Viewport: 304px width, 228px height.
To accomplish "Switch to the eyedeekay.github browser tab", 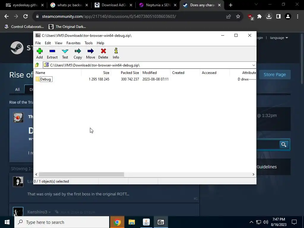I will pos(25,5).
